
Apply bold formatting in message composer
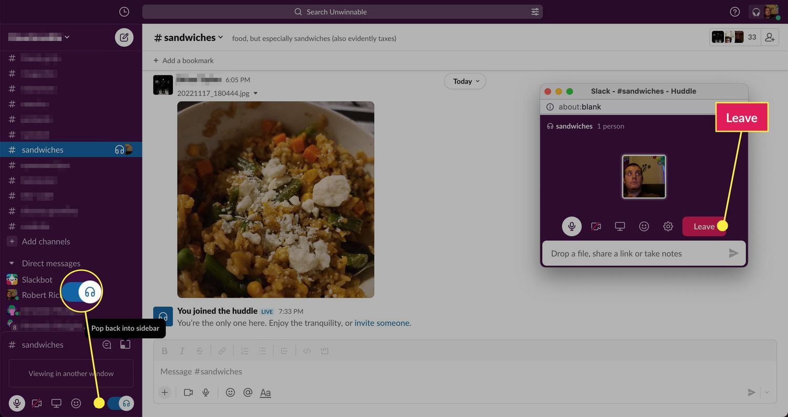pos(164,351)
